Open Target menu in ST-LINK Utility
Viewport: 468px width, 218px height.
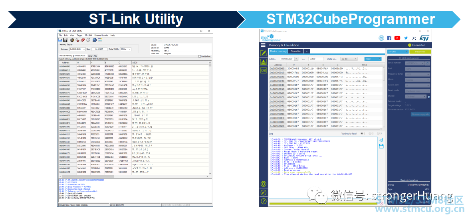tap(79, 35)
